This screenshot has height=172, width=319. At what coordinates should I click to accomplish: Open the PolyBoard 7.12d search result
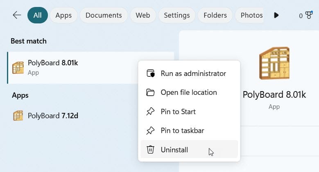point(53,116)
